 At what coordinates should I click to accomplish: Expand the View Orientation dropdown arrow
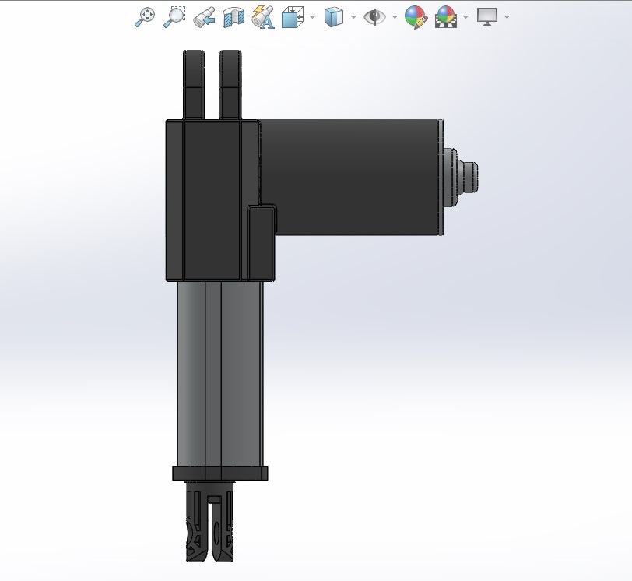coord(313,17)
